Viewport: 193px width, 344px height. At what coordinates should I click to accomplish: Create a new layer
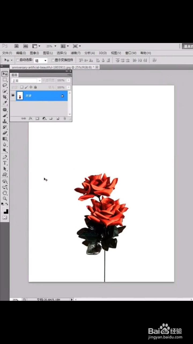[58, 119]
